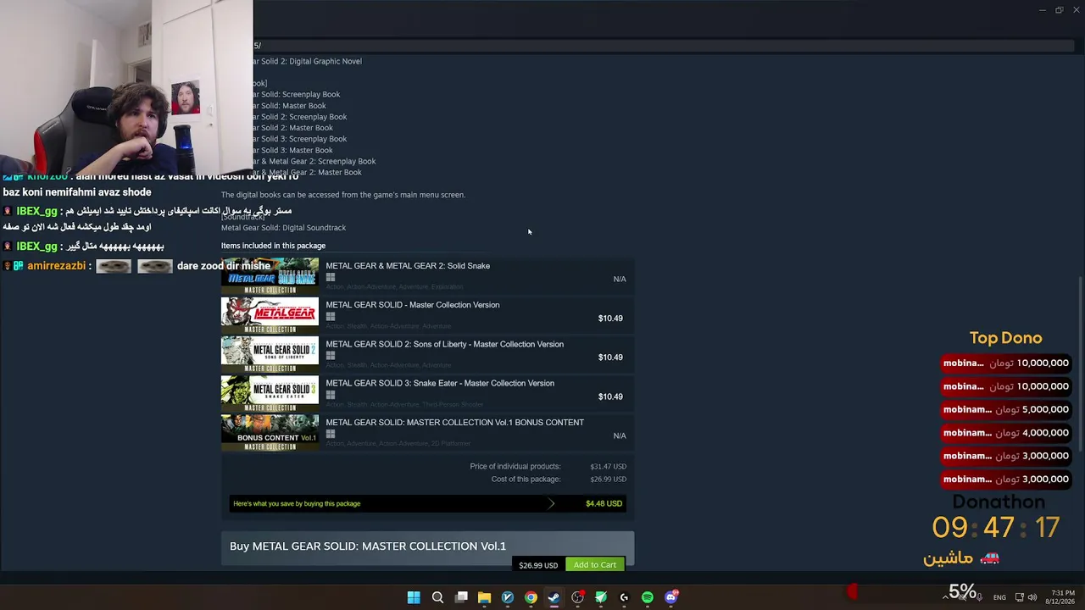Click 'Buy METAL GEAR SOLID: MASTER COLLECTION Vol.1' heading
Screen dimensions: 1085x610
(368, 546)
